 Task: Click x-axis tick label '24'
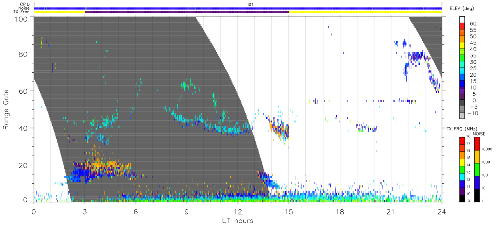tap(442, 211)
